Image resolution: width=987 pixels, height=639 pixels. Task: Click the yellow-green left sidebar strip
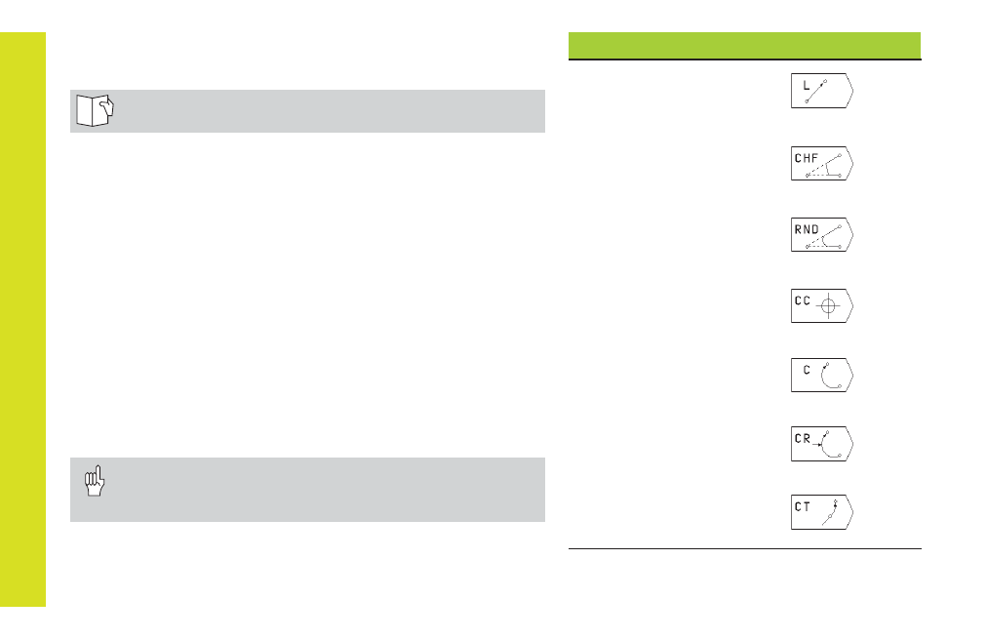[22, 319]
